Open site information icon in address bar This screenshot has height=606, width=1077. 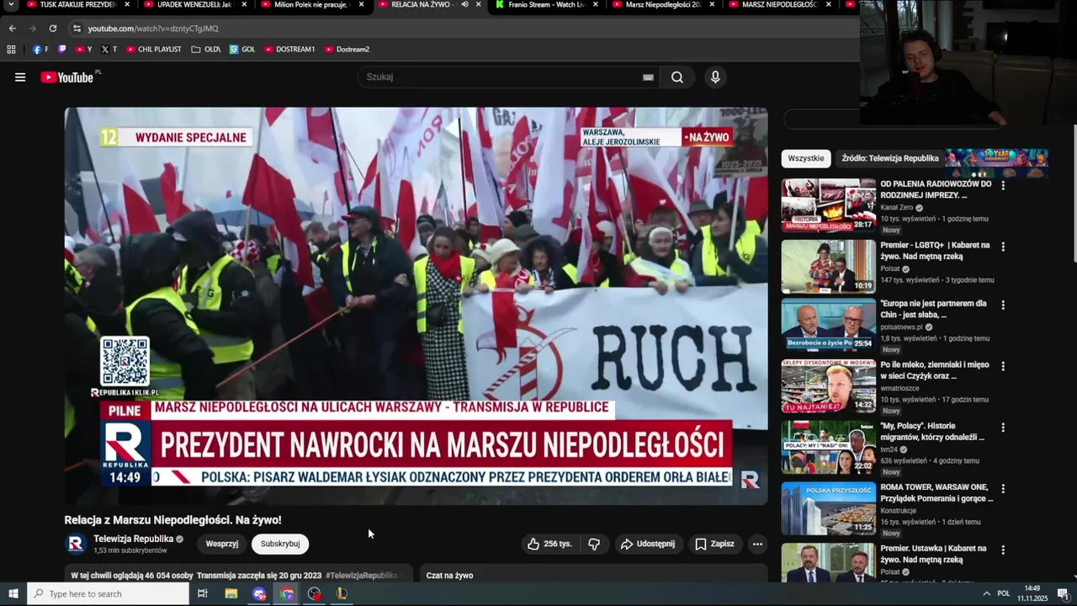[77, 28]
